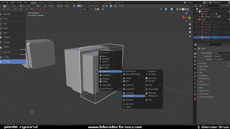Viewport: 230px width, 129px height.
Task: Select the Cube.002 object in the outliner
Action: click(x=207, y=17)
